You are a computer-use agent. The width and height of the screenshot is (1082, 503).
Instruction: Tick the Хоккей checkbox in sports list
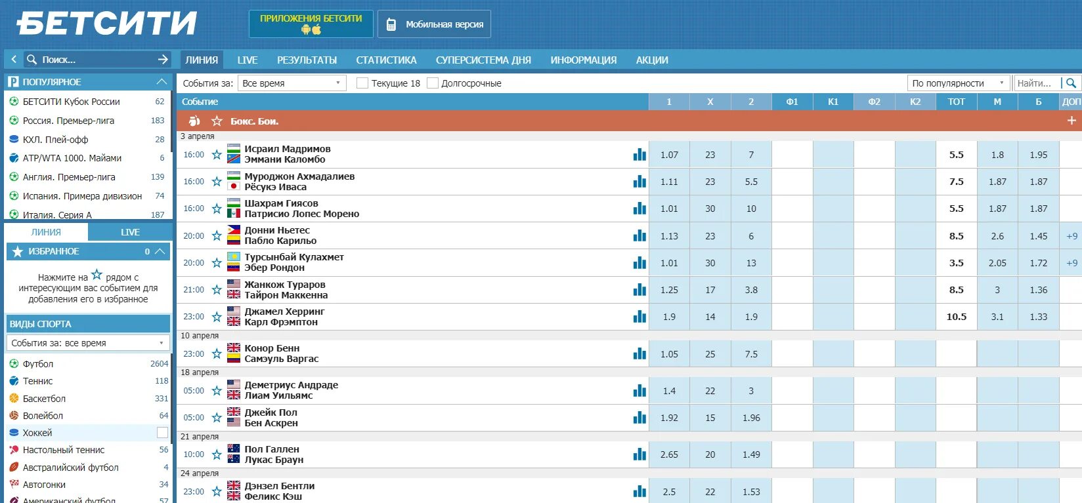[x=163, y=433]
